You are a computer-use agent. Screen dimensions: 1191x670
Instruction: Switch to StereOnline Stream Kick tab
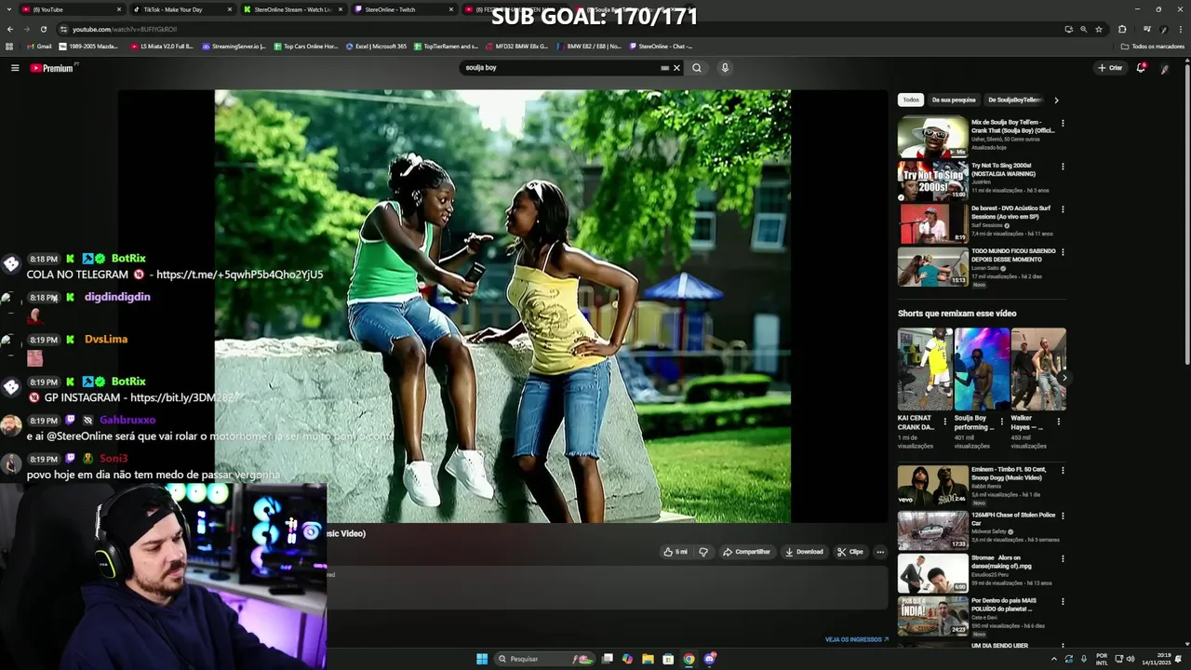click(292, 9)
